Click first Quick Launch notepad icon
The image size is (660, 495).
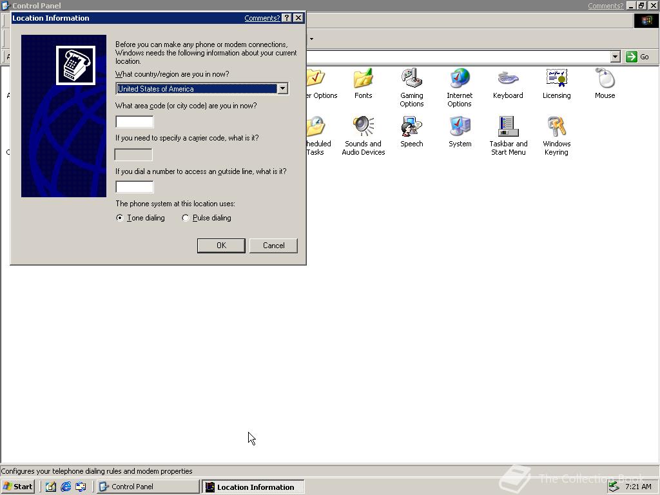(51, 487)
